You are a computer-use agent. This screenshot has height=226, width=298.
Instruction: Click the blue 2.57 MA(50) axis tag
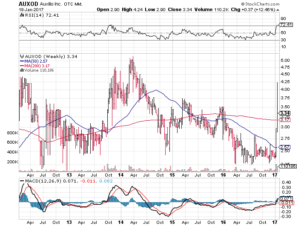point(284,147)
